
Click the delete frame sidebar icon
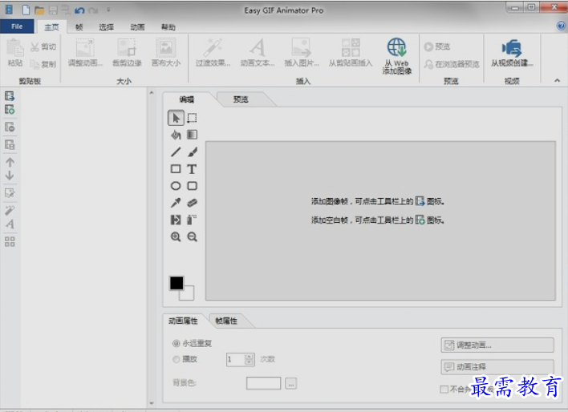point(10,127)
